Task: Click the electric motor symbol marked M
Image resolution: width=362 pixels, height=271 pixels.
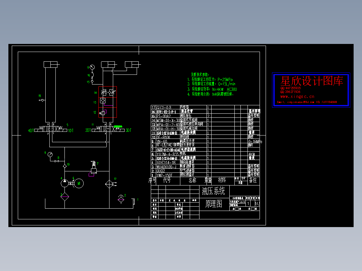Action: click(79, 183)
